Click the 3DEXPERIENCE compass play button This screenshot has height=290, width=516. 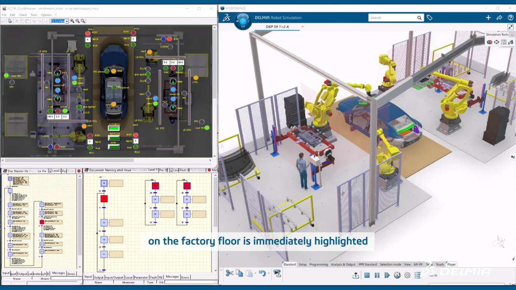pos(243,21)
